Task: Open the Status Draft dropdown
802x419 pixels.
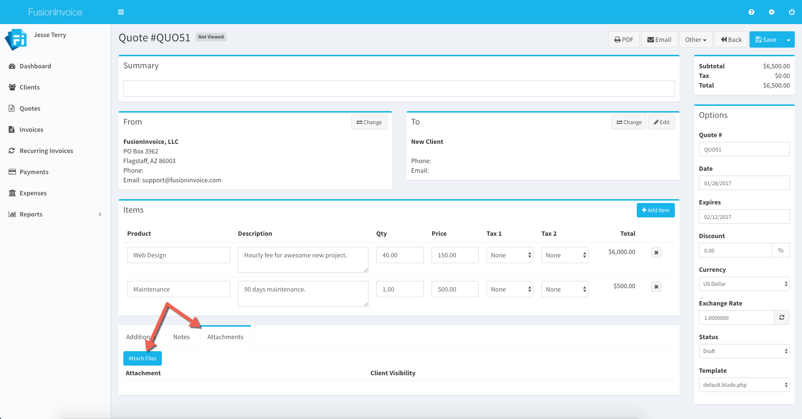Action: tap(744, 351)
